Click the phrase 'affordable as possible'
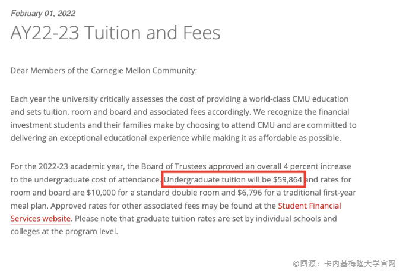The image size is (409, 271). 299,138
